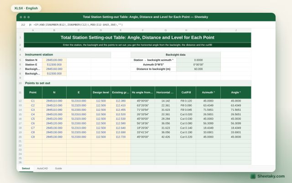292x183 pixels.
Task: Select azimuth value 33.6901 in column I
Action: (208, 132)
